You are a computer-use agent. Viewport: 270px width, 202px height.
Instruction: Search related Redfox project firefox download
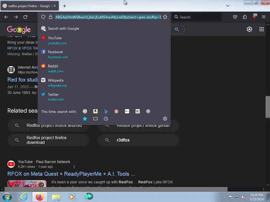[x=48, y=140]
